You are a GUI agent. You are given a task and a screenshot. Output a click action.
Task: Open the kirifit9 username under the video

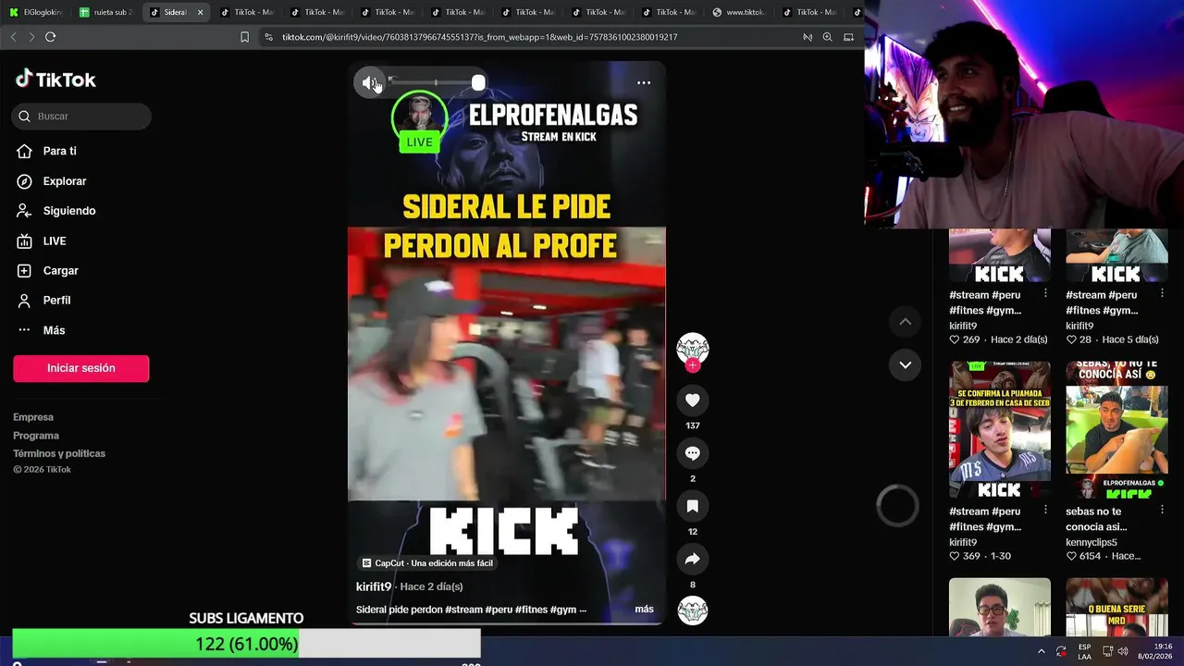(374, 586)
